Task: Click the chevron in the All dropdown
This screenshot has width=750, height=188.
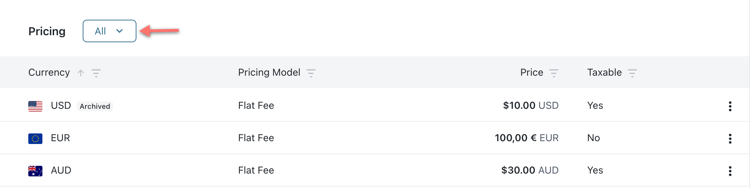Action: click(119, 31)
